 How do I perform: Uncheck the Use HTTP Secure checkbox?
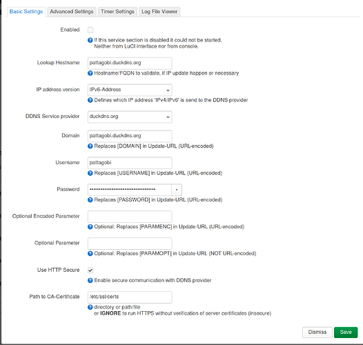coord(90,270)
